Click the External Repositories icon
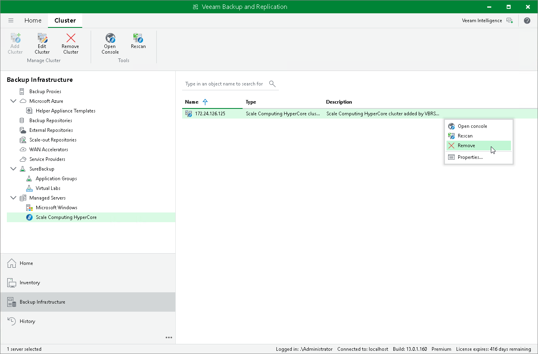This screenshot has width=538, height=354. (x=23, y=130)
